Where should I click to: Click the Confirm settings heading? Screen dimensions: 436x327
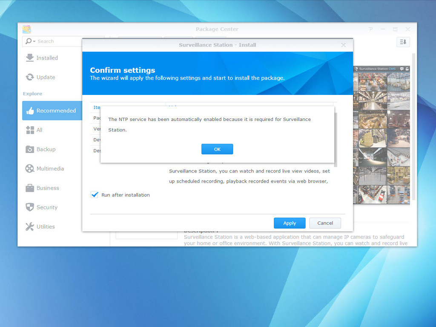click(122, 70)
